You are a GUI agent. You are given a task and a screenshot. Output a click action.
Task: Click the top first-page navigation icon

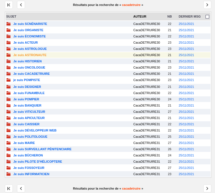pos(9,5)
